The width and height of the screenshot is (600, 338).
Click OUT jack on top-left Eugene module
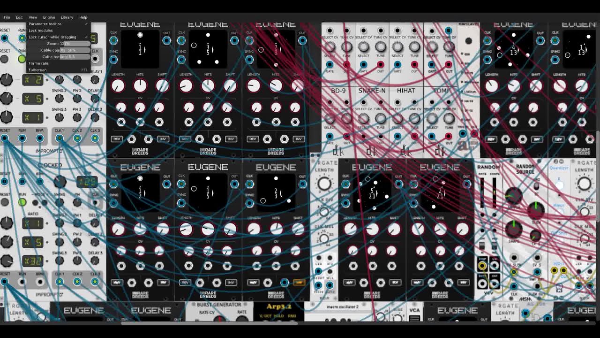167,41
